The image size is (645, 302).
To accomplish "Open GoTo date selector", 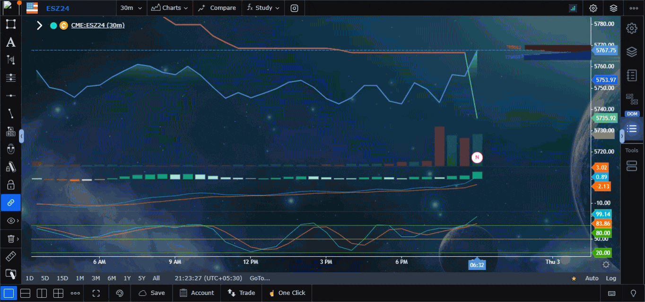I will point(260,278).
